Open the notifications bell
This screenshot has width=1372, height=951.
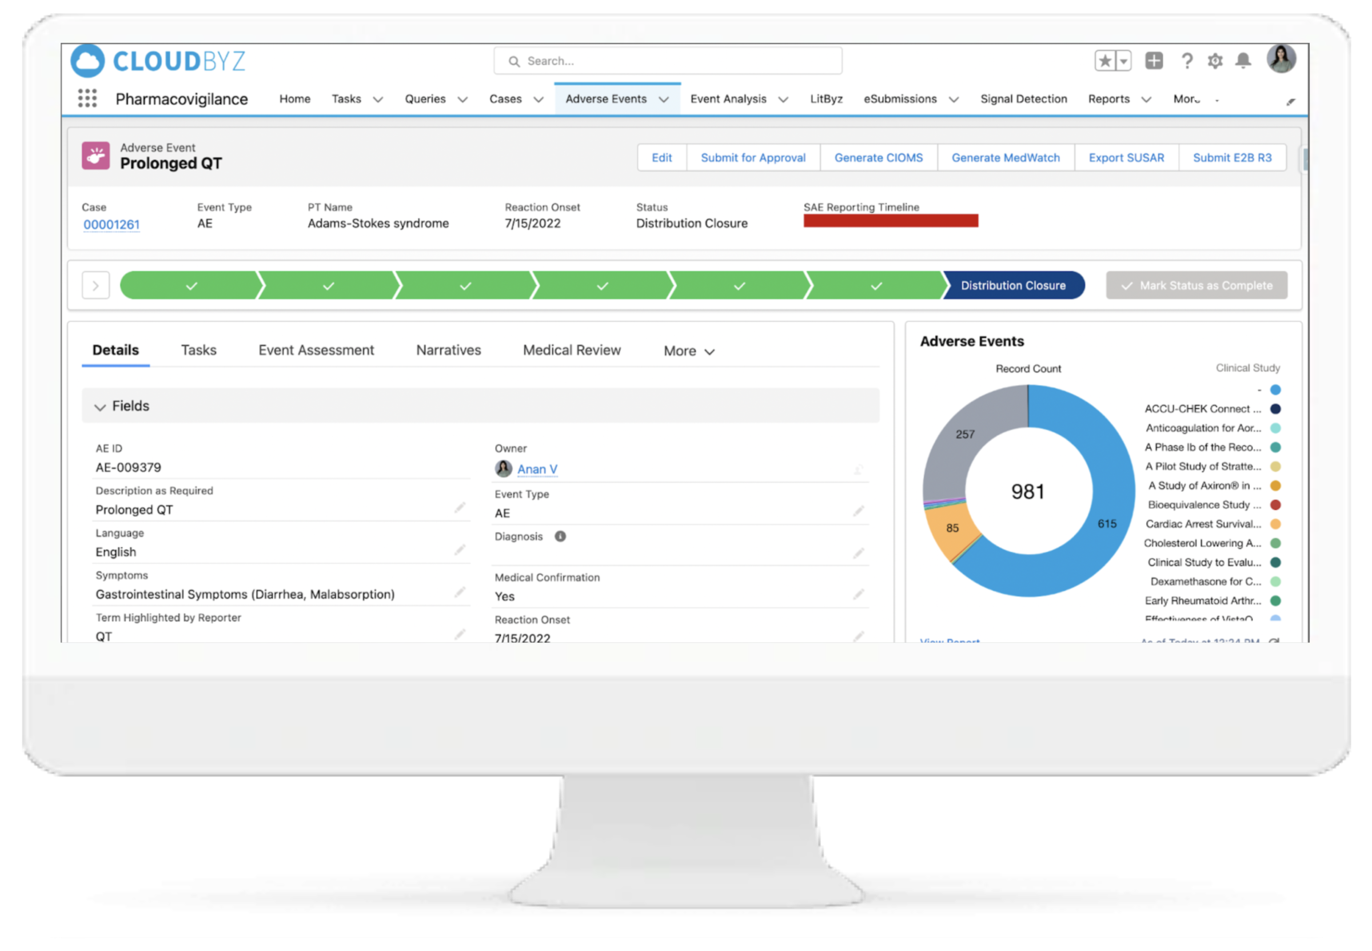pyautogui.click(x=1243, y=60)
